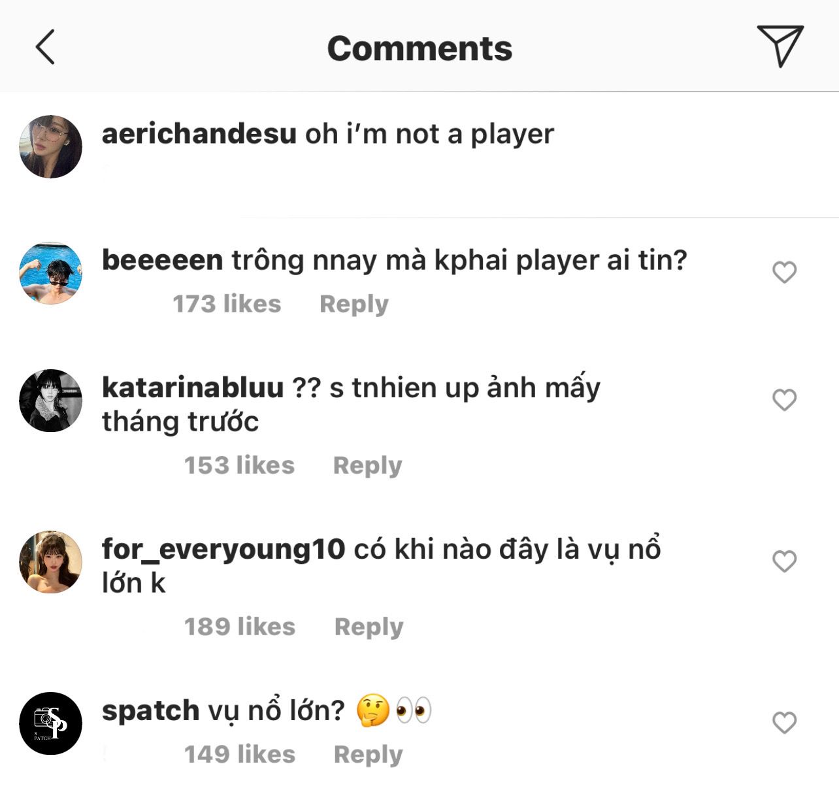
Task: Tap the paper plane share icon
Action: 780,45
